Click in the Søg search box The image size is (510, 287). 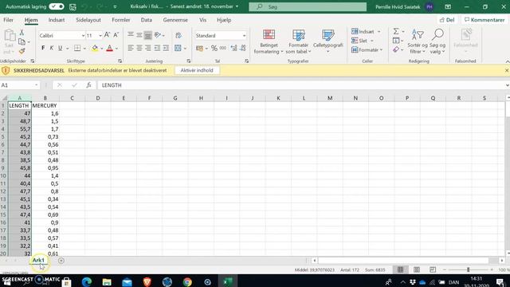[308, 6]
